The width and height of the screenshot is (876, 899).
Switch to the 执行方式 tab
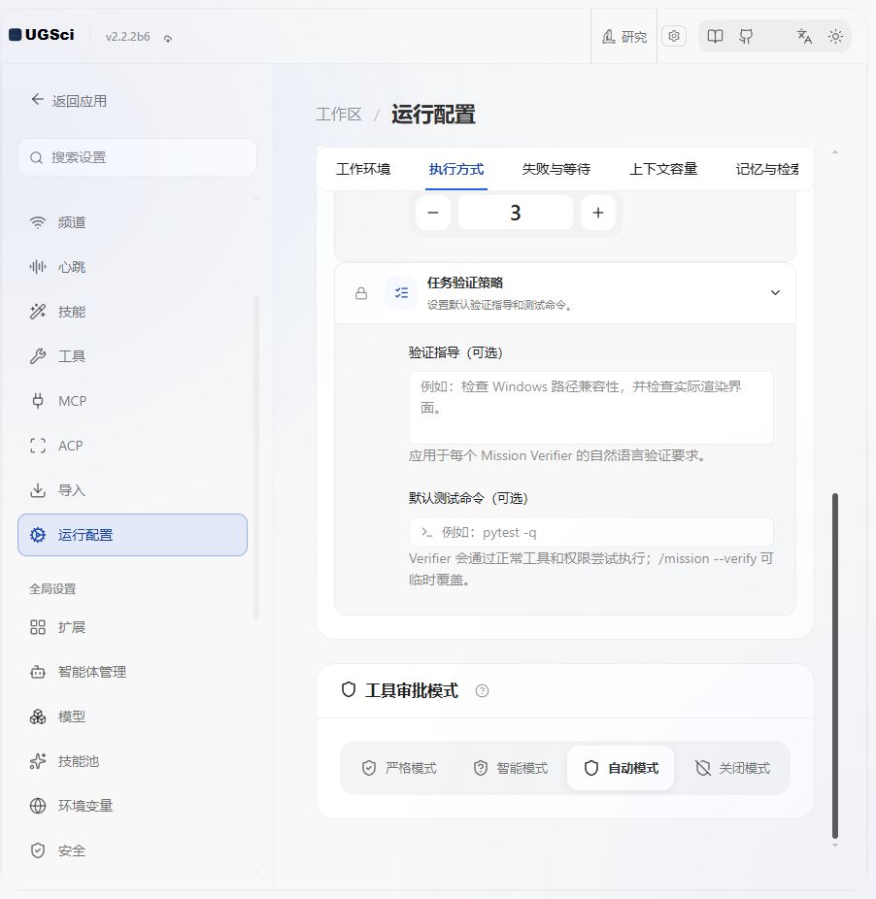tap(456, 169)
